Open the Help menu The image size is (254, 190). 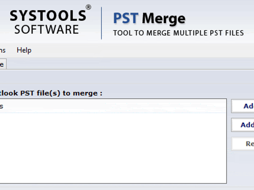[24, 50]
